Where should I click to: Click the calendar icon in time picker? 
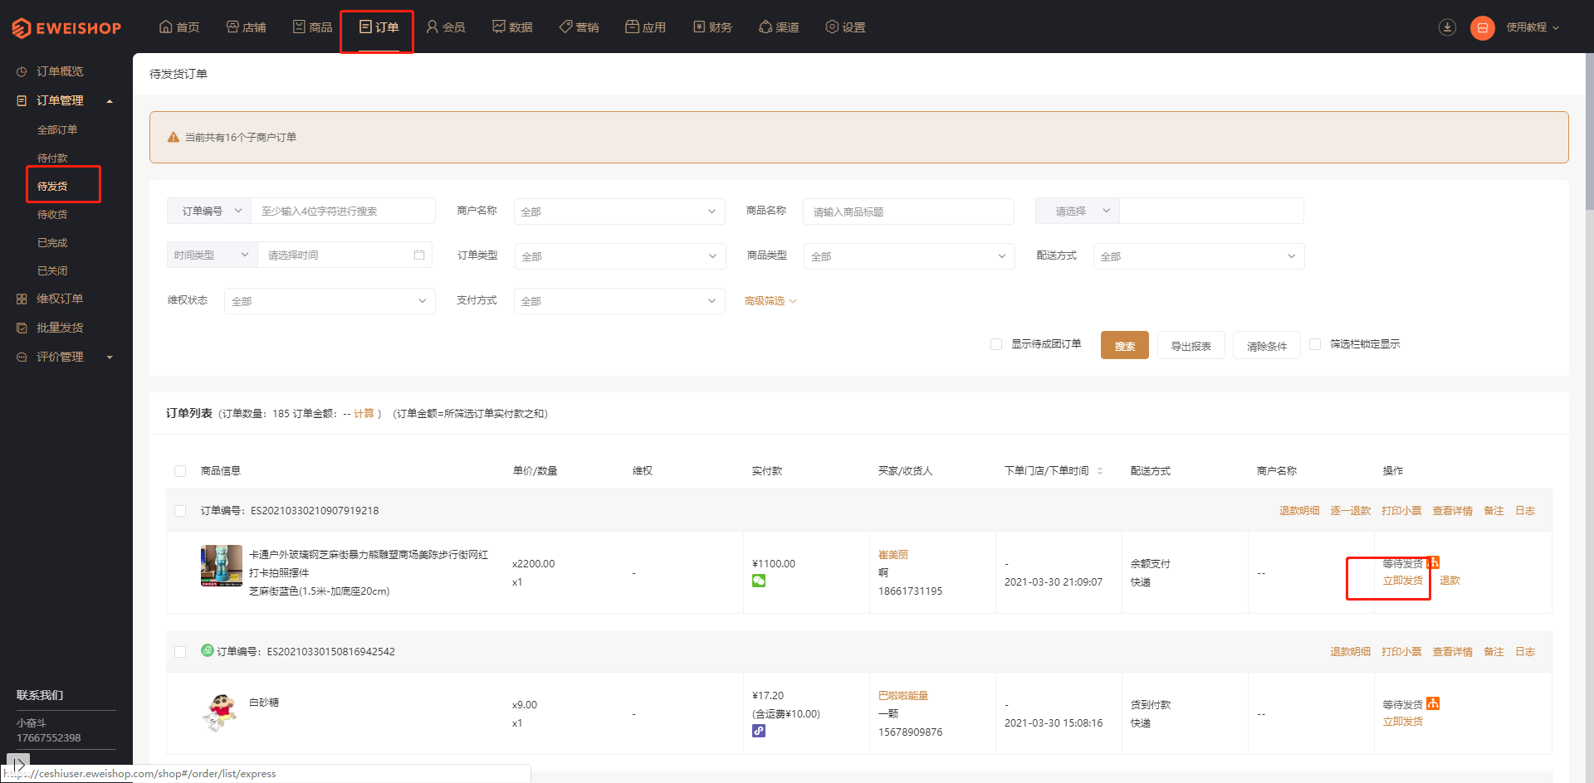click(419, 255)
